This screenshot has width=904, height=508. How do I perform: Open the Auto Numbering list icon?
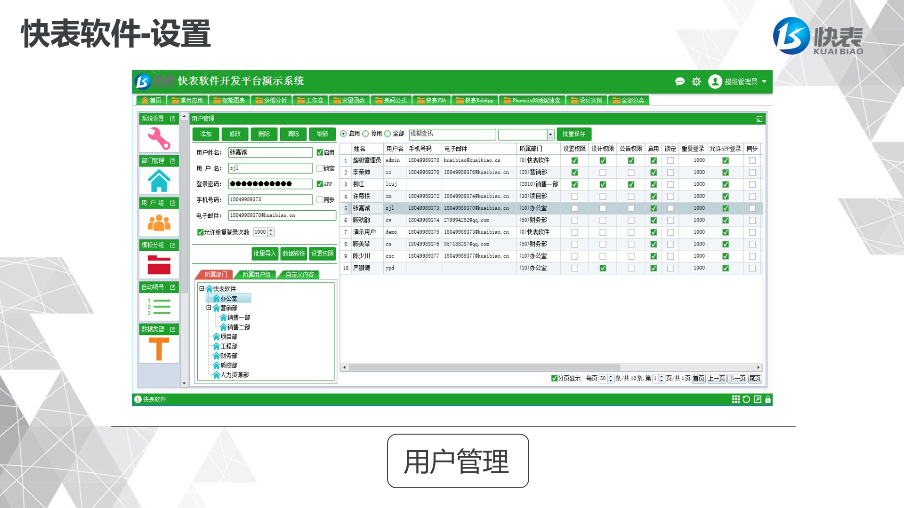point(159,307)
